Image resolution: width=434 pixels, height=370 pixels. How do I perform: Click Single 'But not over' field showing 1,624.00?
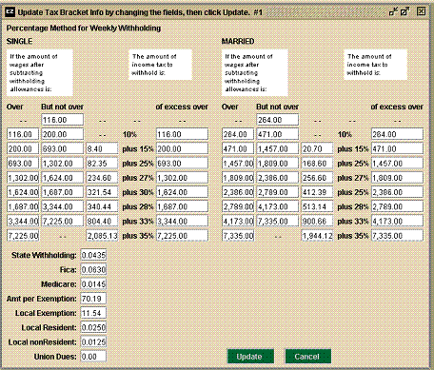[x=62, y=178]
